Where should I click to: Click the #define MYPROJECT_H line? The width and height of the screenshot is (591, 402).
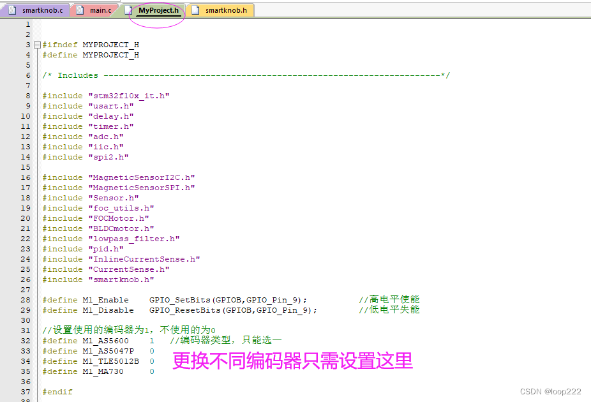(x=91, y=55)
